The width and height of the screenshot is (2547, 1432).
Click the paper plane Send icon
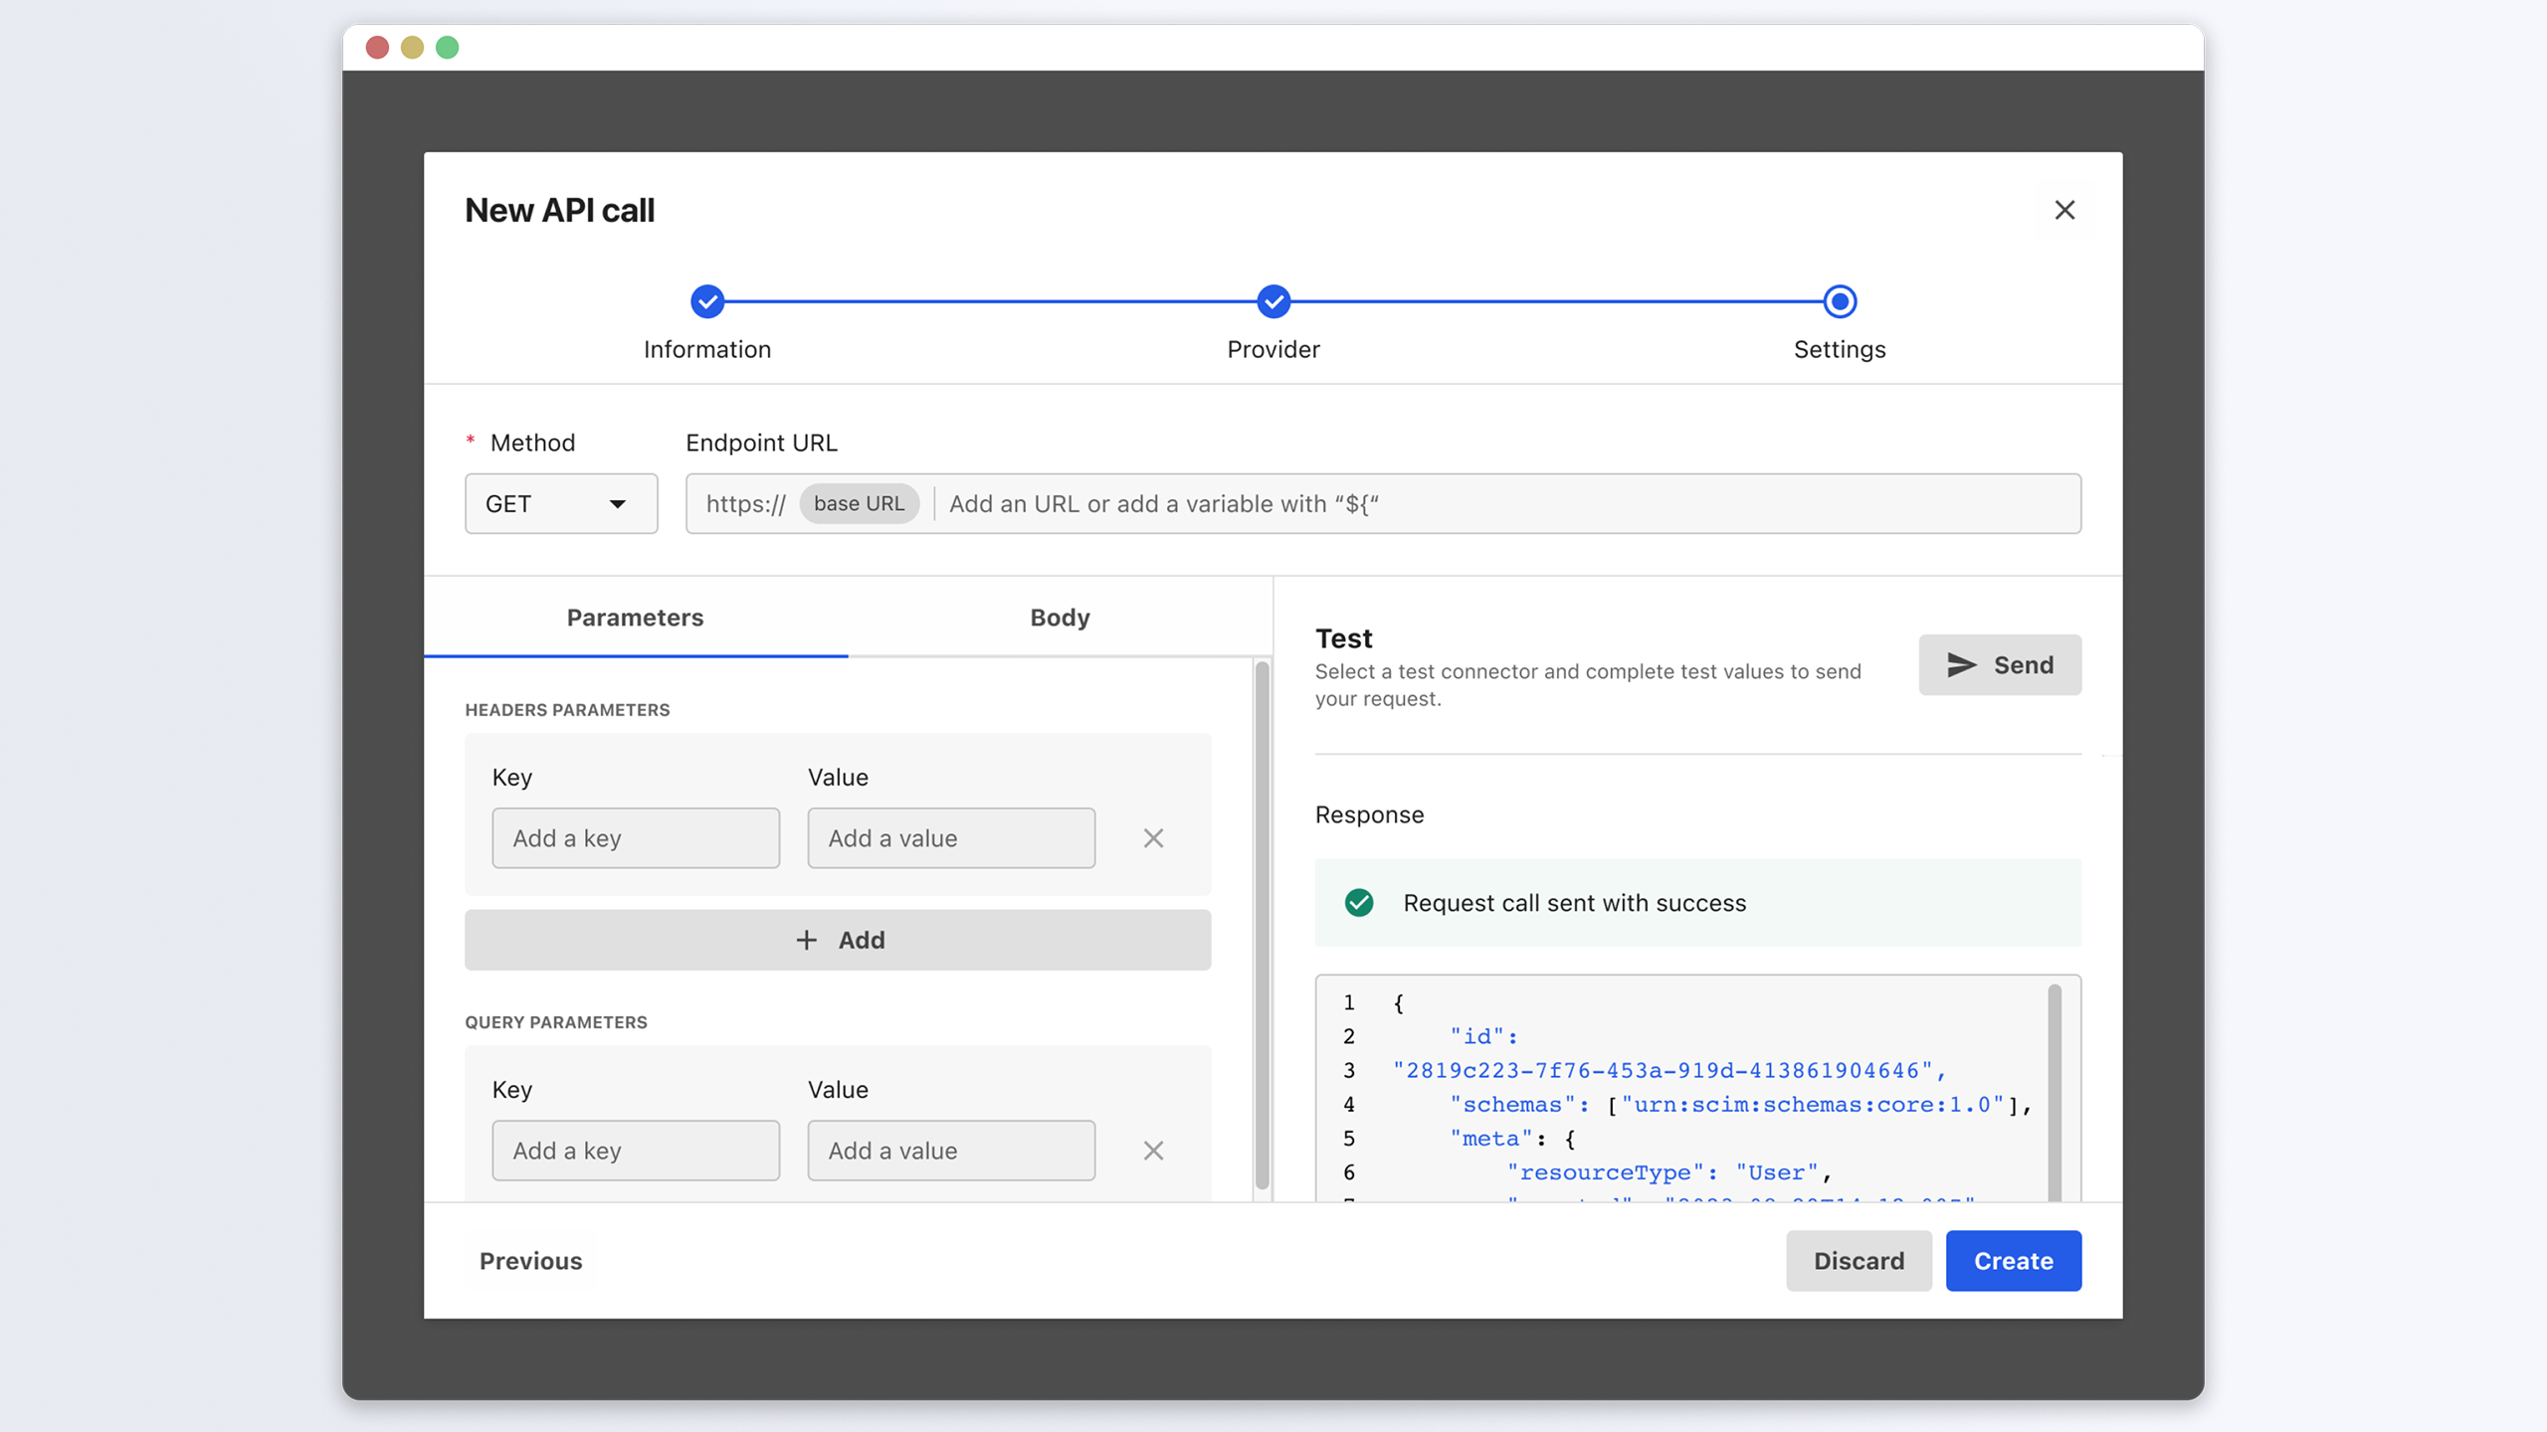1961,664
